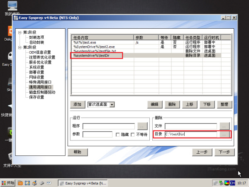
Task: Browse for a file to delete
Action: pyautogui.click(x=225, y=126)
